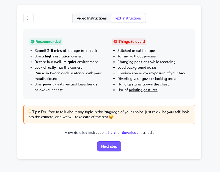This screenshot has width=220, height=172.
Task: Select the Text Instructions tab
Action: point(128,18)
